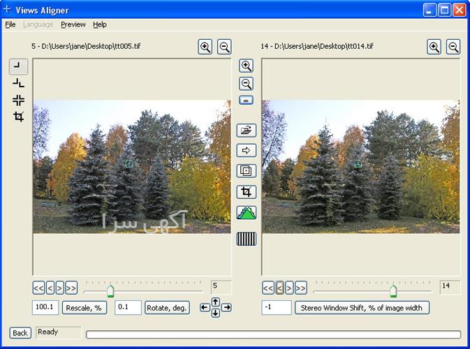
Task: Zoom out on the right image view
Action: (453, 47)
